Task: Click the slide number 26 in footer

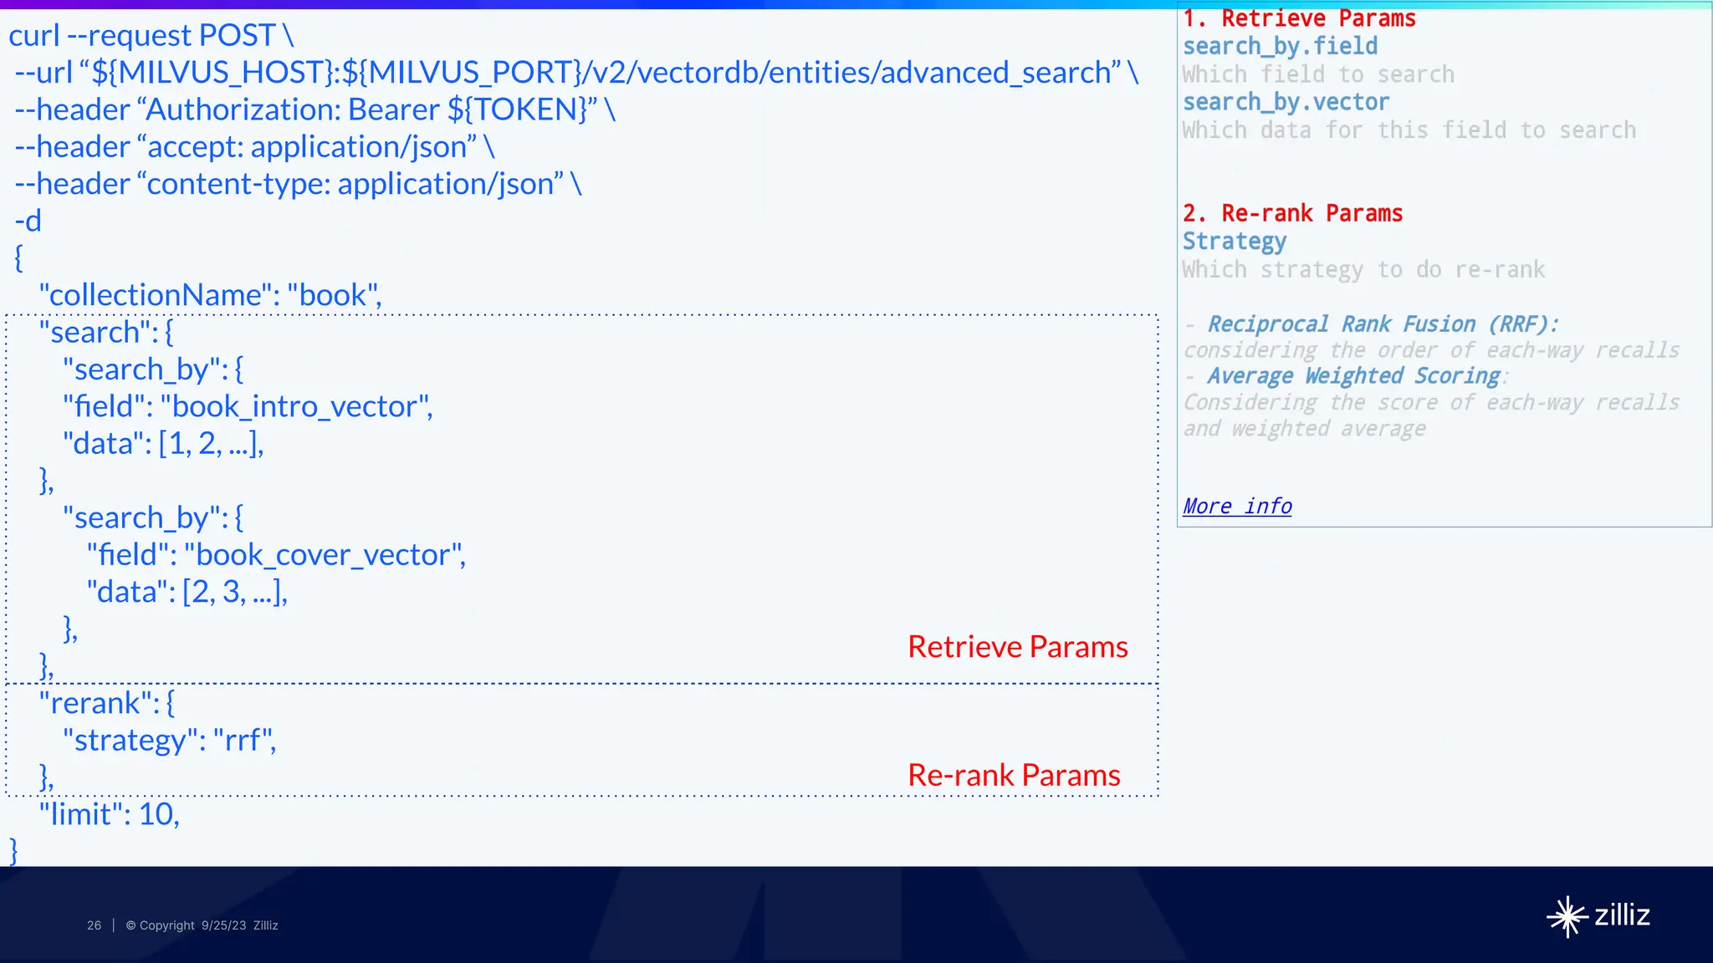Action: point(94,925)
